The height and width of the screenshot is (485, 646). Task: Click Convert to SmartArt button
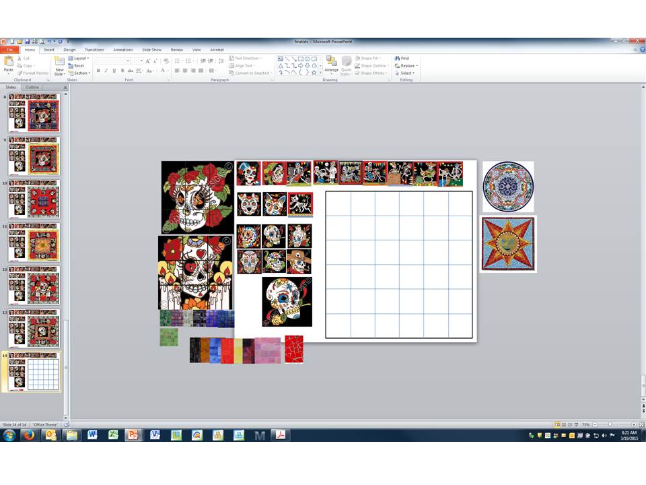pyautogui.click(x=249, y=73)
